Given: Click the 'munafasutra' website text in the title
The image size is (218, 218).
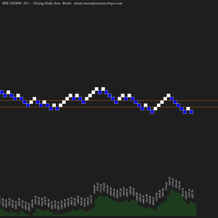Looking at the screenshot, I should pyautogui.click(x=103, y=3).
